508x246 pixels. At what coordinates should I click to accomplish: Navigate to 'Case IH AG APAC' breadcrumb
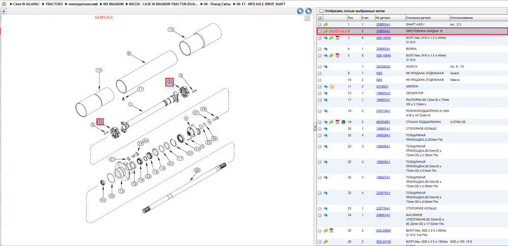click(25, 4)
